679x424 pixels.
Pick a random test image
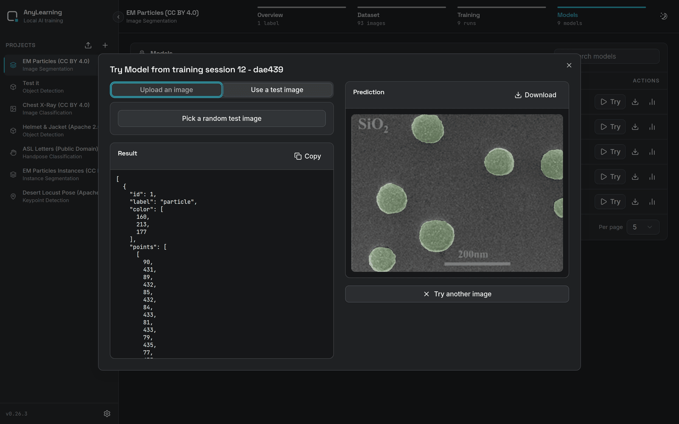click(x=222, y=119)
